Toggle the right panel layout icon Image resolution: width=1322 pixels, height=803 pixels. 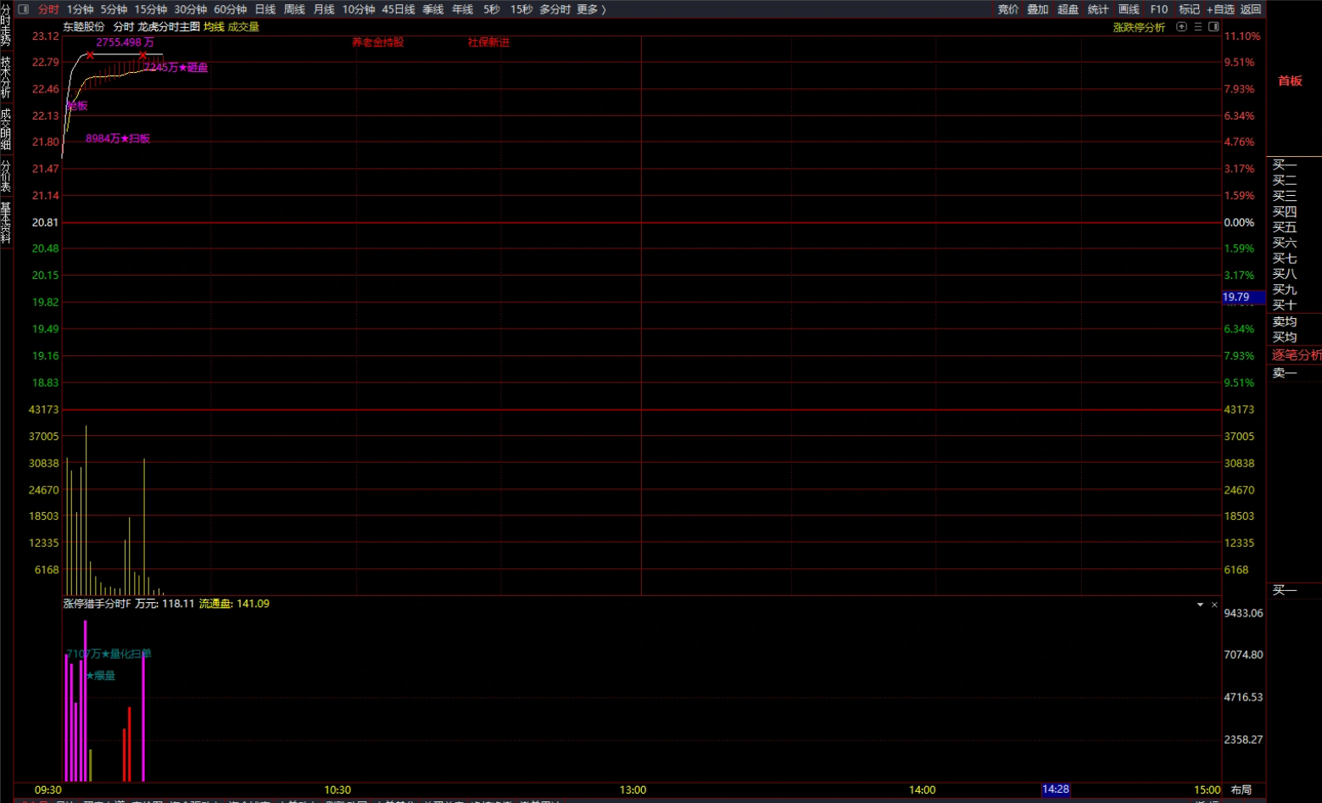(1213, 27)
